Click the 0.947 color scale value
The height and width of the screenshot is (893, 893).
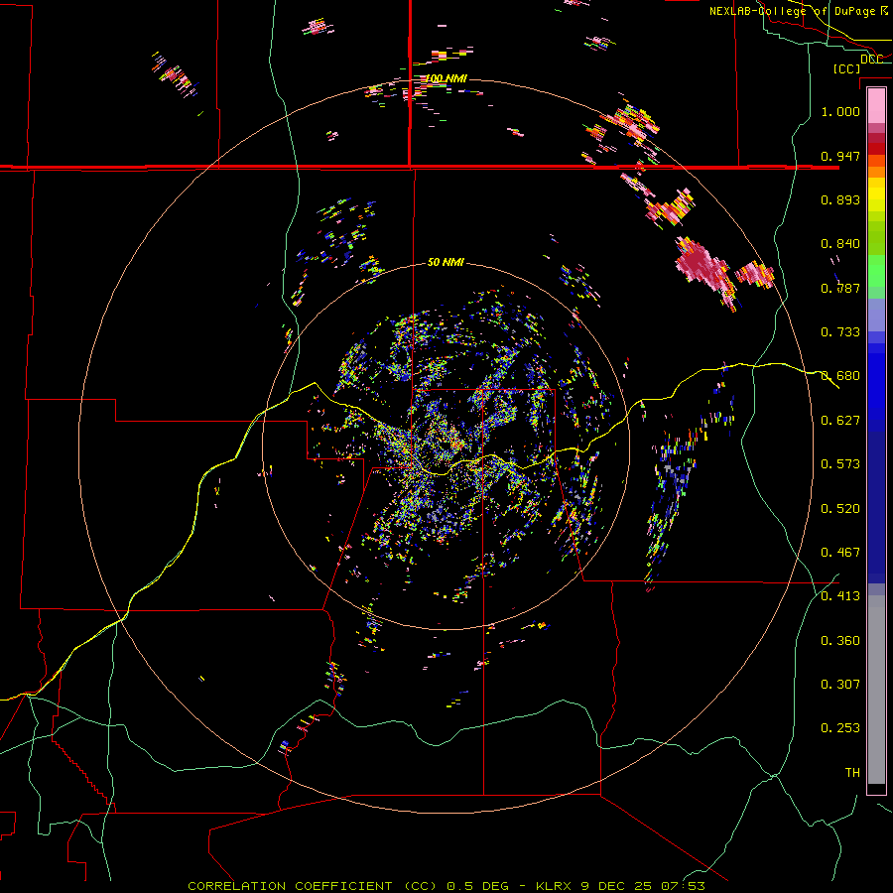[x=840, y=156]
